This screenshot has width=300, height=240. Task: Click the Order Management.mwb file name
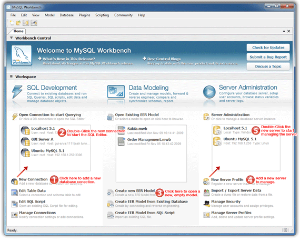(149, 140)
